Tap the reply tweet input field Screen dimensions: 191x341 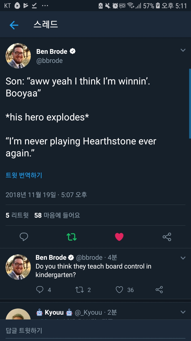coord(95,331)
